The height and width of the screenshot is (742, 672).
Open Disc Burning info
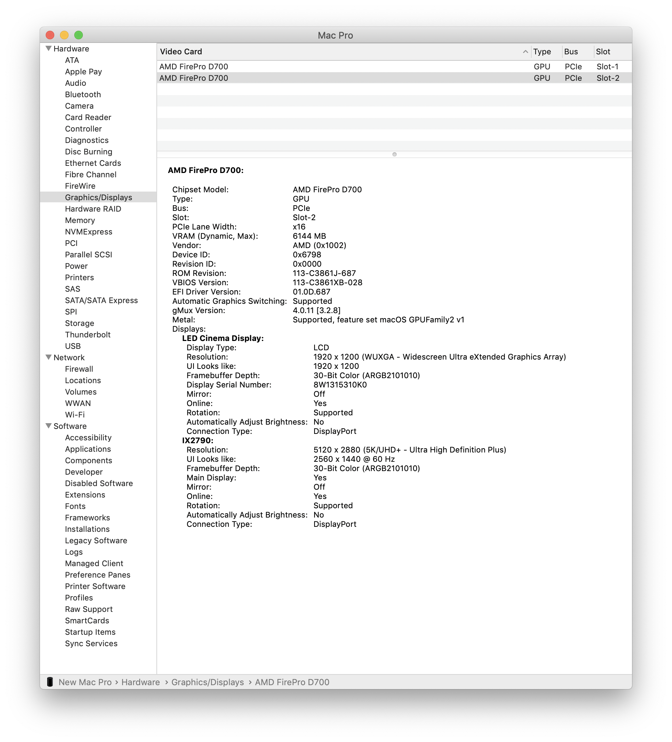89,151
